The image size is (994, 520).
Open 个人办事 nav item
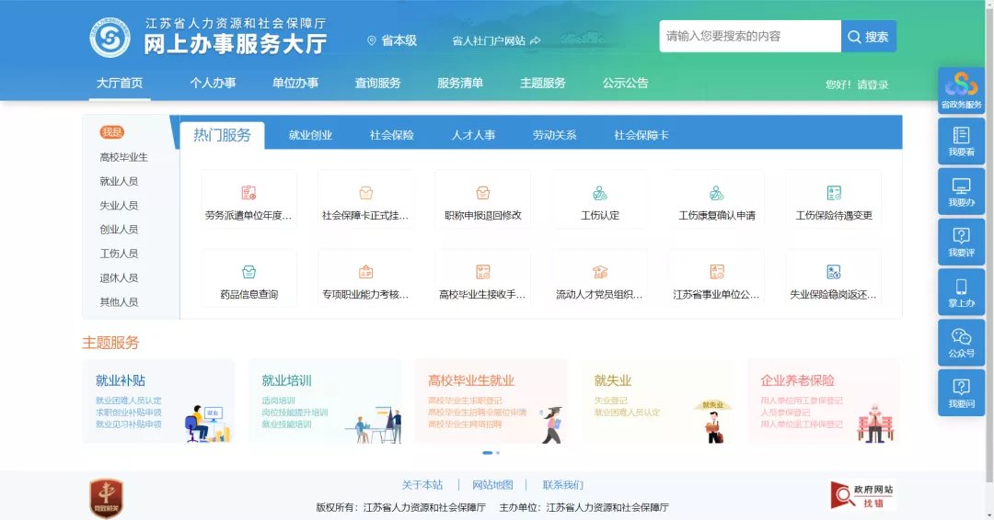(x=213, y=83)
